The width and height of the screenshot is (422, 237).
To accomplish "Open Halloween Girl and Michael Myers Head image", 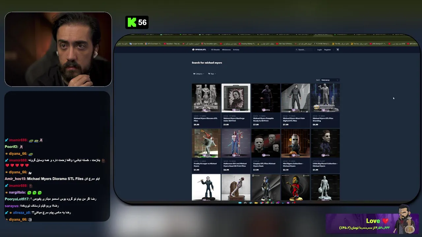I will (236, 143).
